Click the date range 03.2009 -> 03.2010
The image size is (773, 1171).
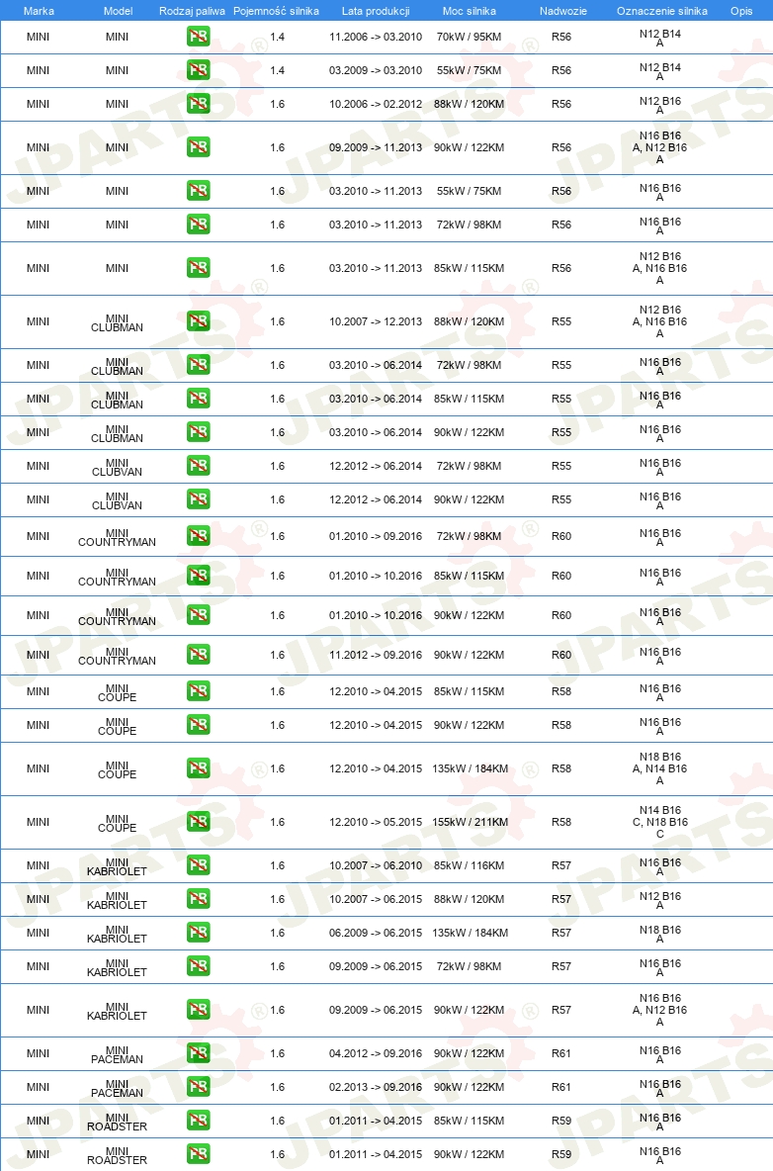point(376,70)
